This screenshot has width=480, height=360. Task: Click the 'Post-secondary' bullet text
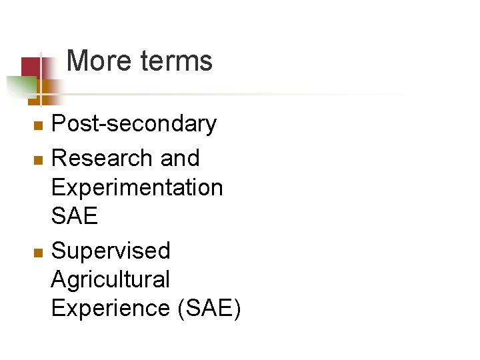coord(134,124)
